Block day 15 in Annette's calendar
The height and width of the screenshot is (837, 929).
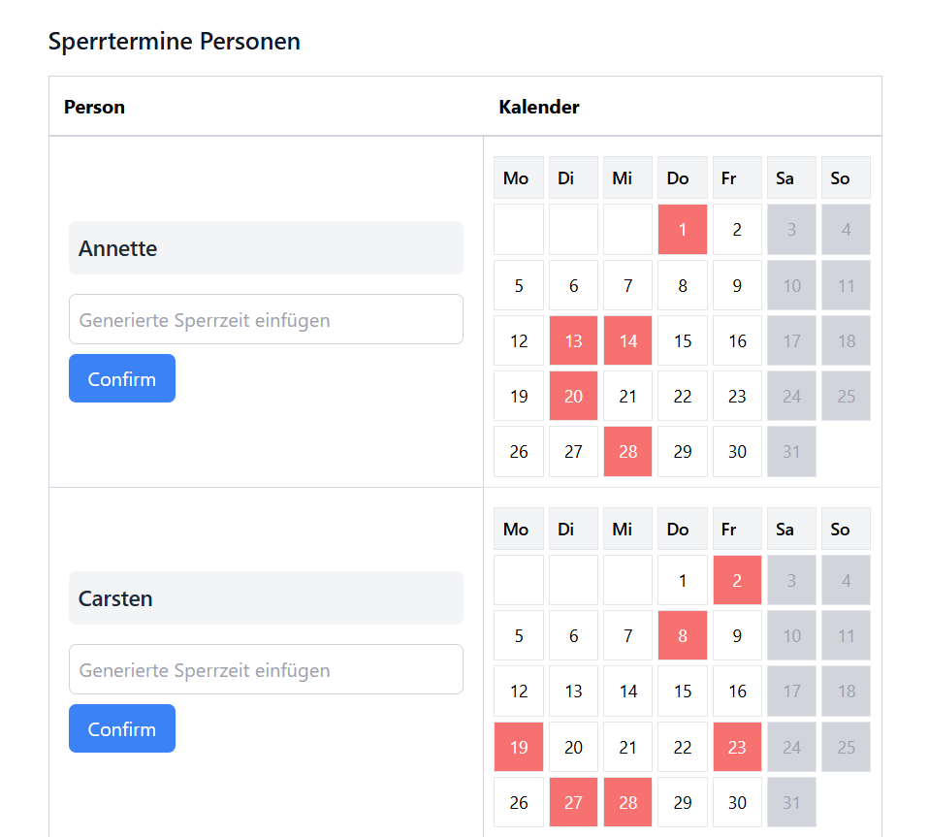pyautogui.click(x=683, y=340)
